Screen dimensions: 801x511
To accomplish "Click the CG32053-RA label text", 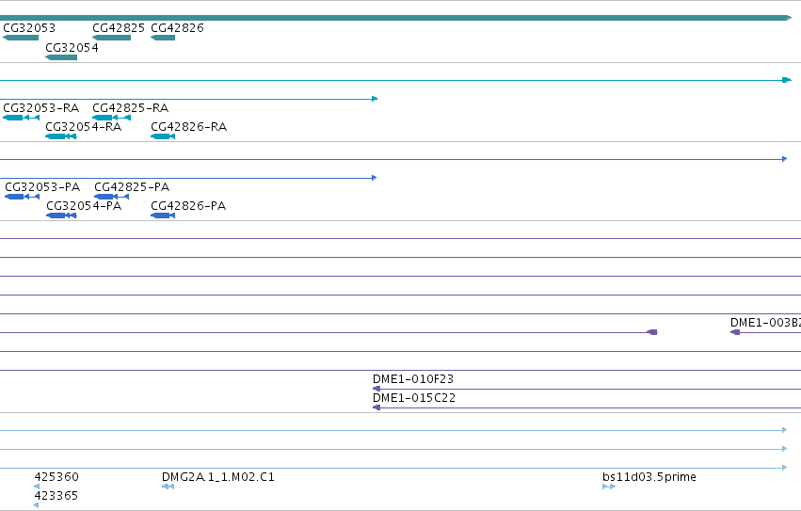I will tap(41, 108).
